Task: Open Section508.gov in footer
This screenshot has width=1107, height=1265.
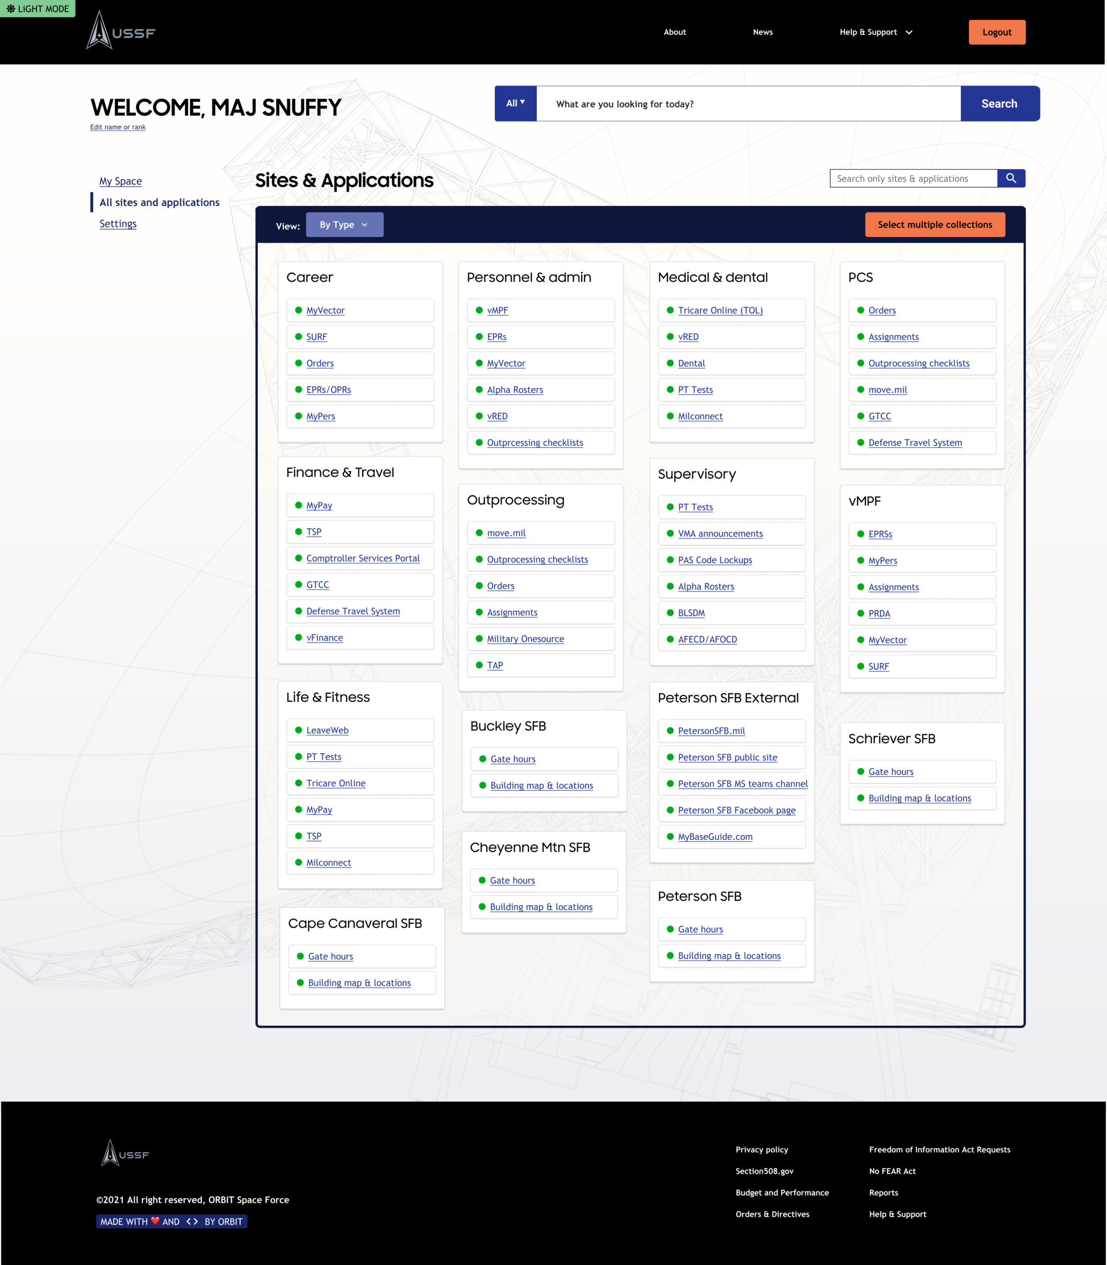Action: click(x=764, y=1171)
